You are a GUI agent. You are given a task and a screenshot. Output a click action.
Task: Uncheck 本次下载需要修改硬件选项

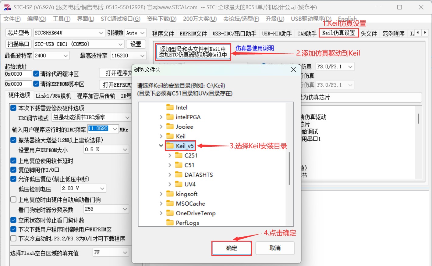point(13,108)
